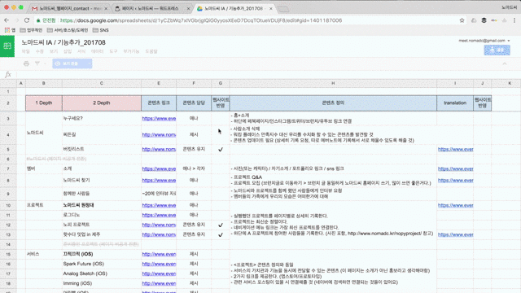Image resolution: width=521 pixels, height=293 pixels.
Task: Select the translation header cell
Action: [x=455, y=103]
